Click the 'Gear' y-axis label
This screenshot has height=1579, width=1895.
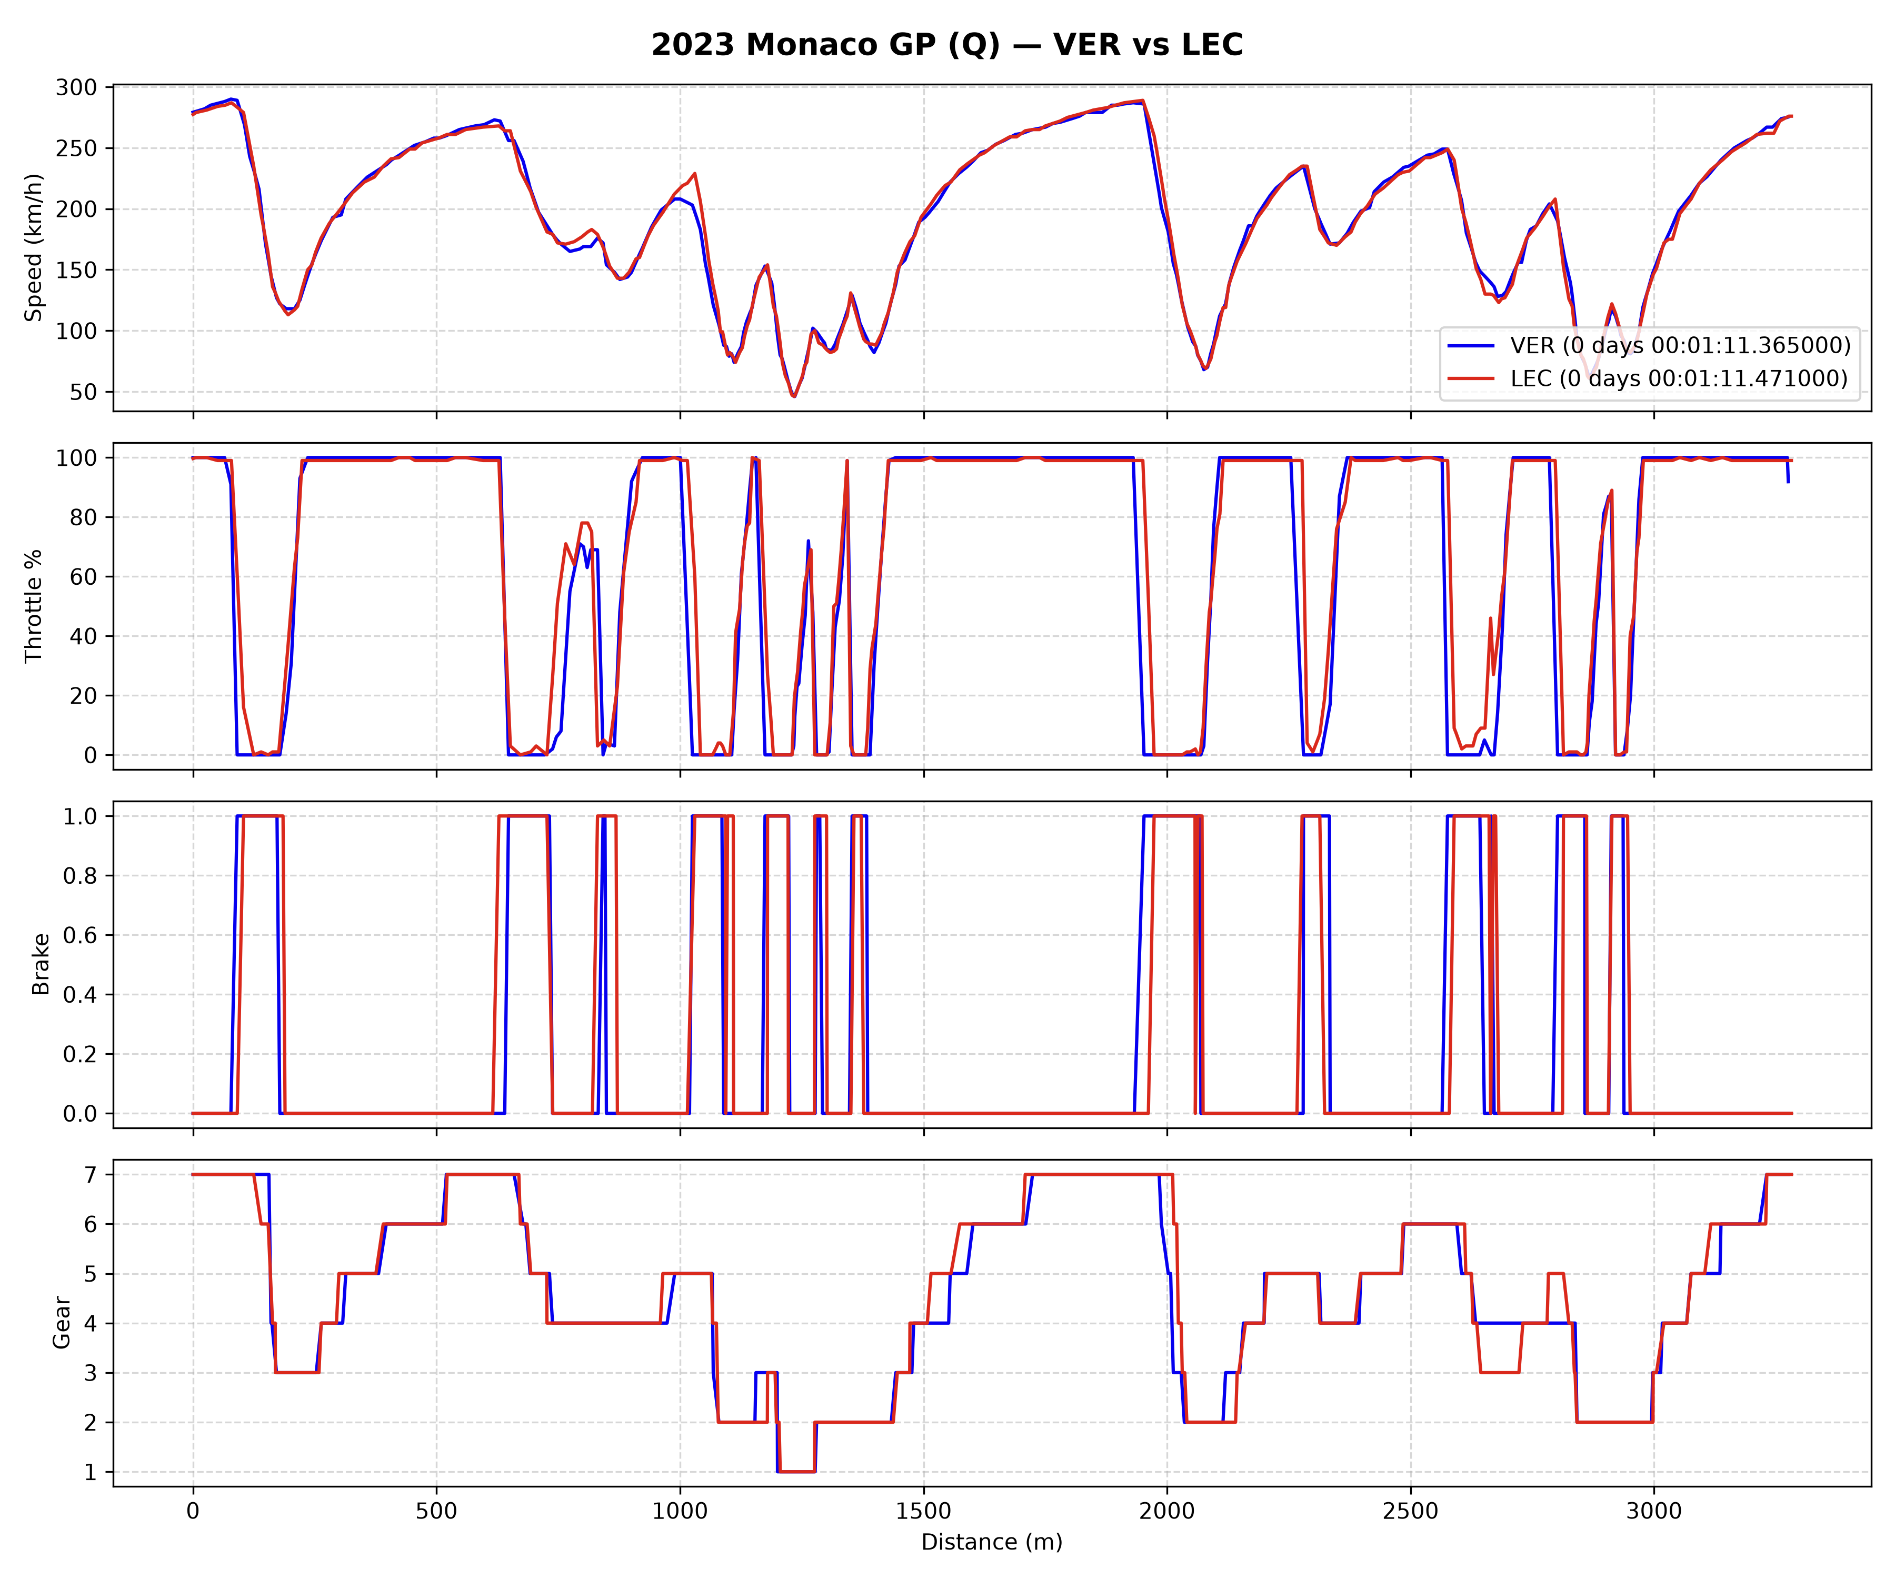point(62,1323)
